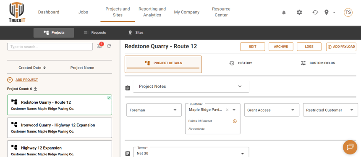Open the Restricted Customer dropdown

331,110
